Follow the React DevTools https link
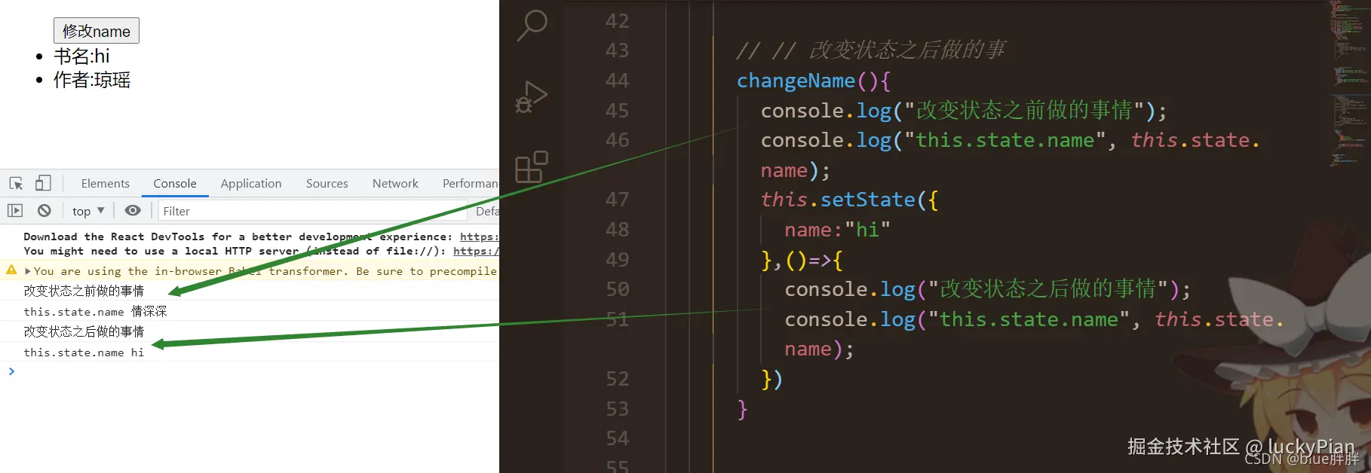 tap(480, 236)
